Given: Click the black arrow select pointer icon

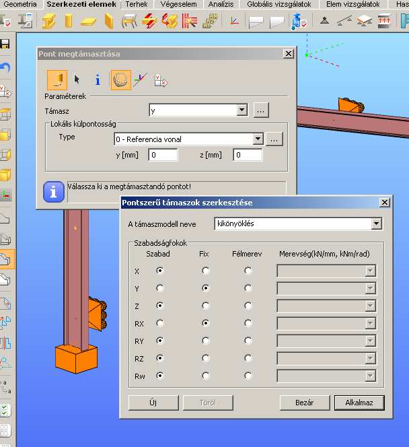Looking at the screenshot, I should tap(77, 79).
